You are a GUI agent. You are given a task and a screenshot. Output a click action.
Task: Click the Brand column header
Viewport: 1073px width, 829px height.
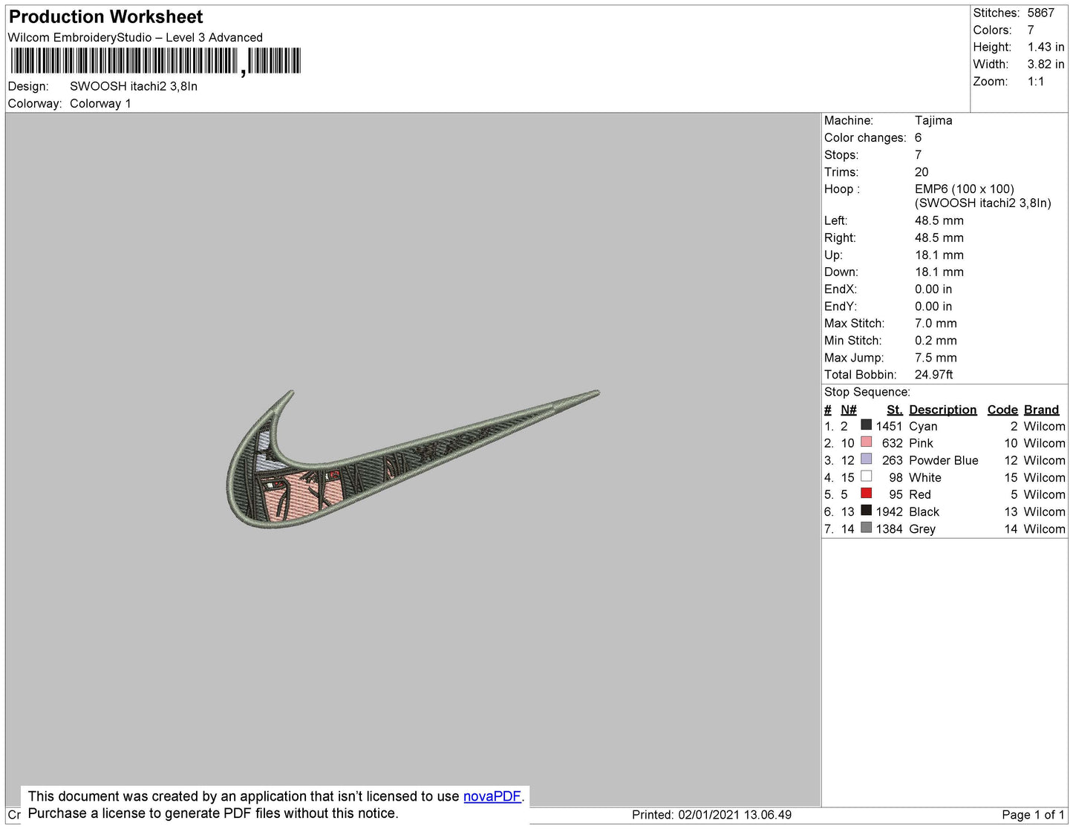click(x=1041, y=410)
